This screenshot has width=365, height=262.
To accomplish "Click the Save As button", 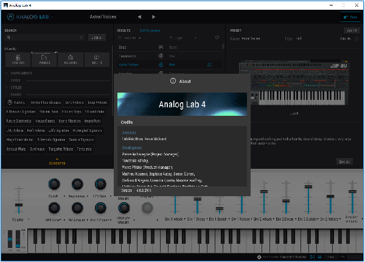I will 344,161.
